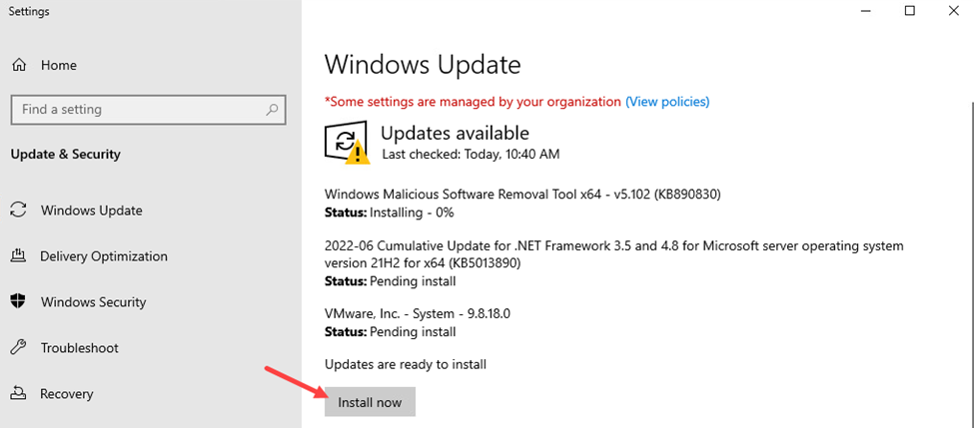Click the vertical scrollbar on the right

(971, 263)
